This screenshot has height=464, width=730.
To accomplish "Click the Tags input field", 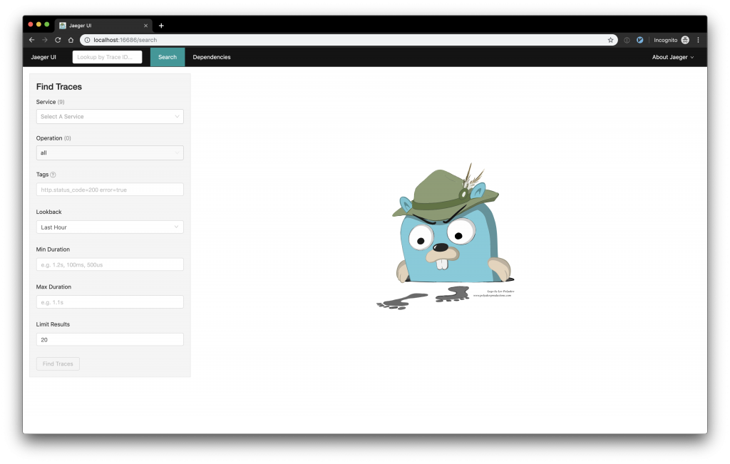I will (x=110, y=190).
